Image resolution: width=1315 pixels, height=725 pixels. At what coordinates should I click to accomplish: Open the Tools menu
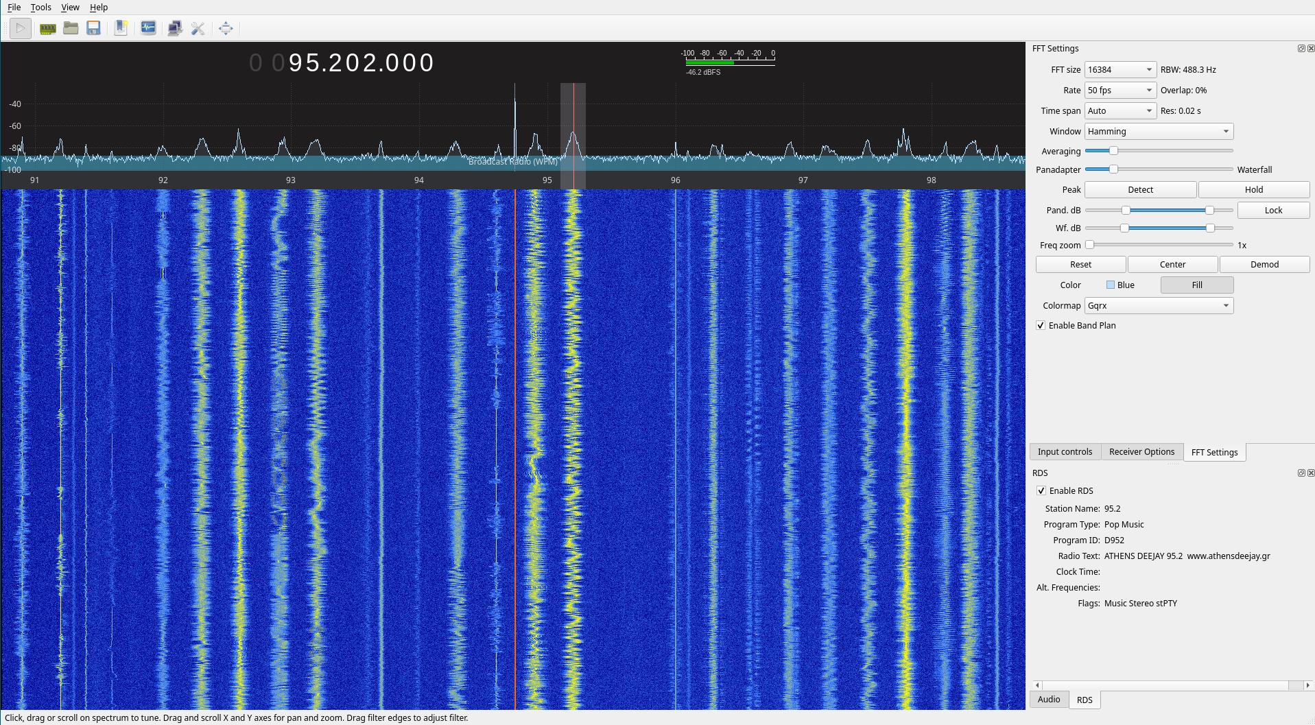tap(41, 8)
